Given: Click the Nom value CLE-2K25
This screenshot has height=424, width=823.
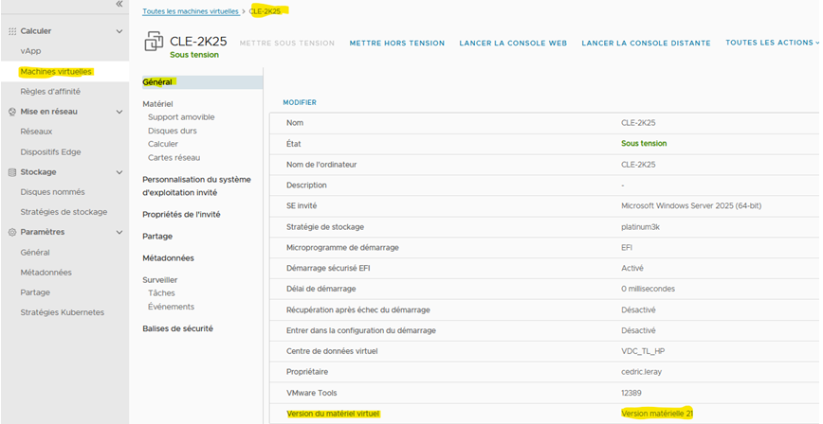Looking at the screenshot, I should (x=638, y=123).
